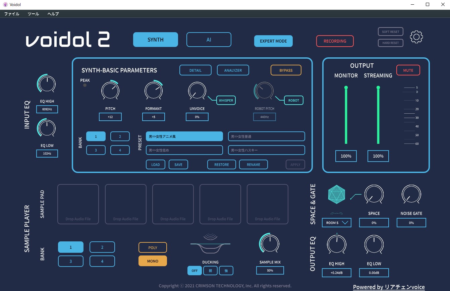Set ducking to 弱 (weak)
This screenshot has height=291, width=450.
point(210,271)
